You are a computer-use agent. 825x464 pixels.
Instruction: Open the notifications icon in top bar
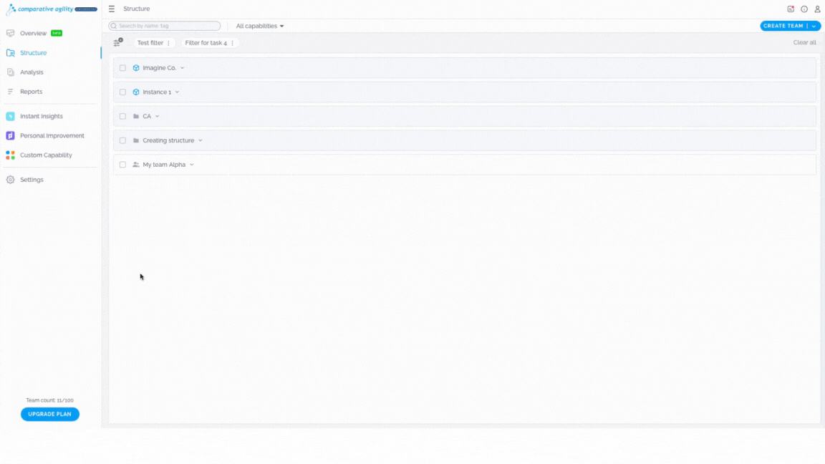791,9
